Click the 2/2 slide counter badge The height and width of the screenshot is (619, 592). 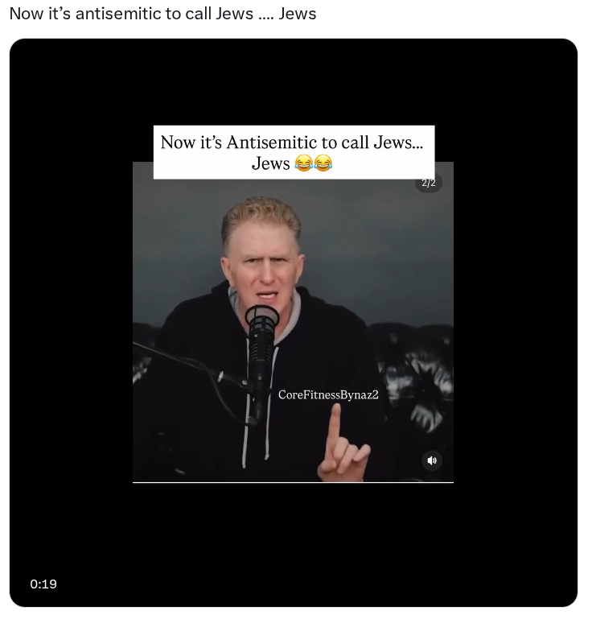pos(429,183)
